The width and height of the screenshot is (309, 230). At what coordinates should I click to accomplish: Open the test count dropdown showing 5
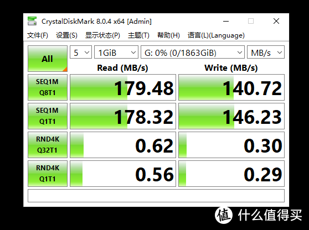[x=81, y=52]
